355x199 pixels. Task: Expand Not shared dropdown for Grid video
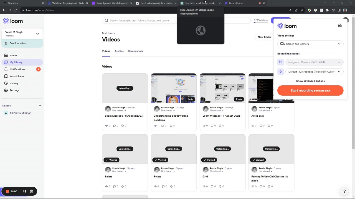click(217, 171)
